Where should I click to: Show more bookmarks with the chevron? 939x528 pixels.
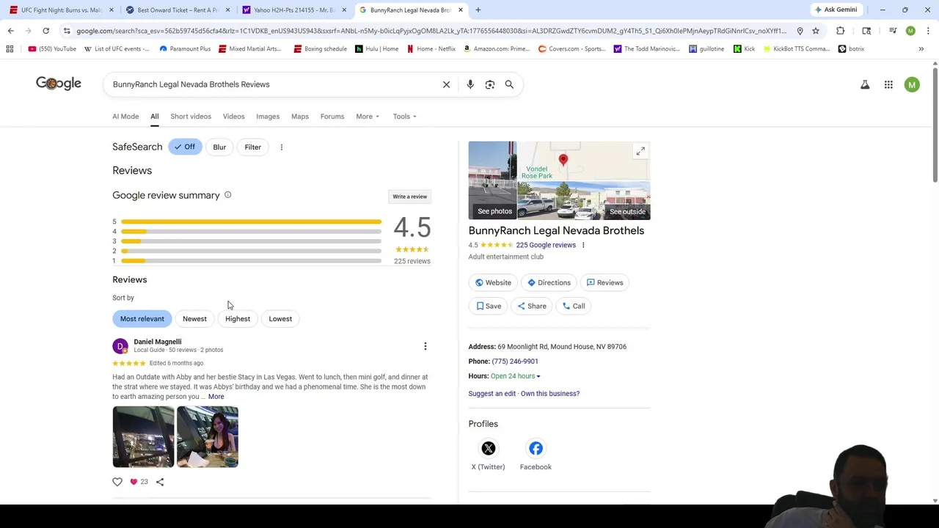click(921, 49)
